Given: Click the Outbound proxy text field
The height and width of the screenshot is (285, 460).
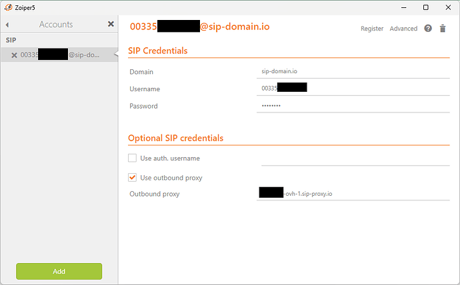Looking at the screenshot, I should click(353, 194).
